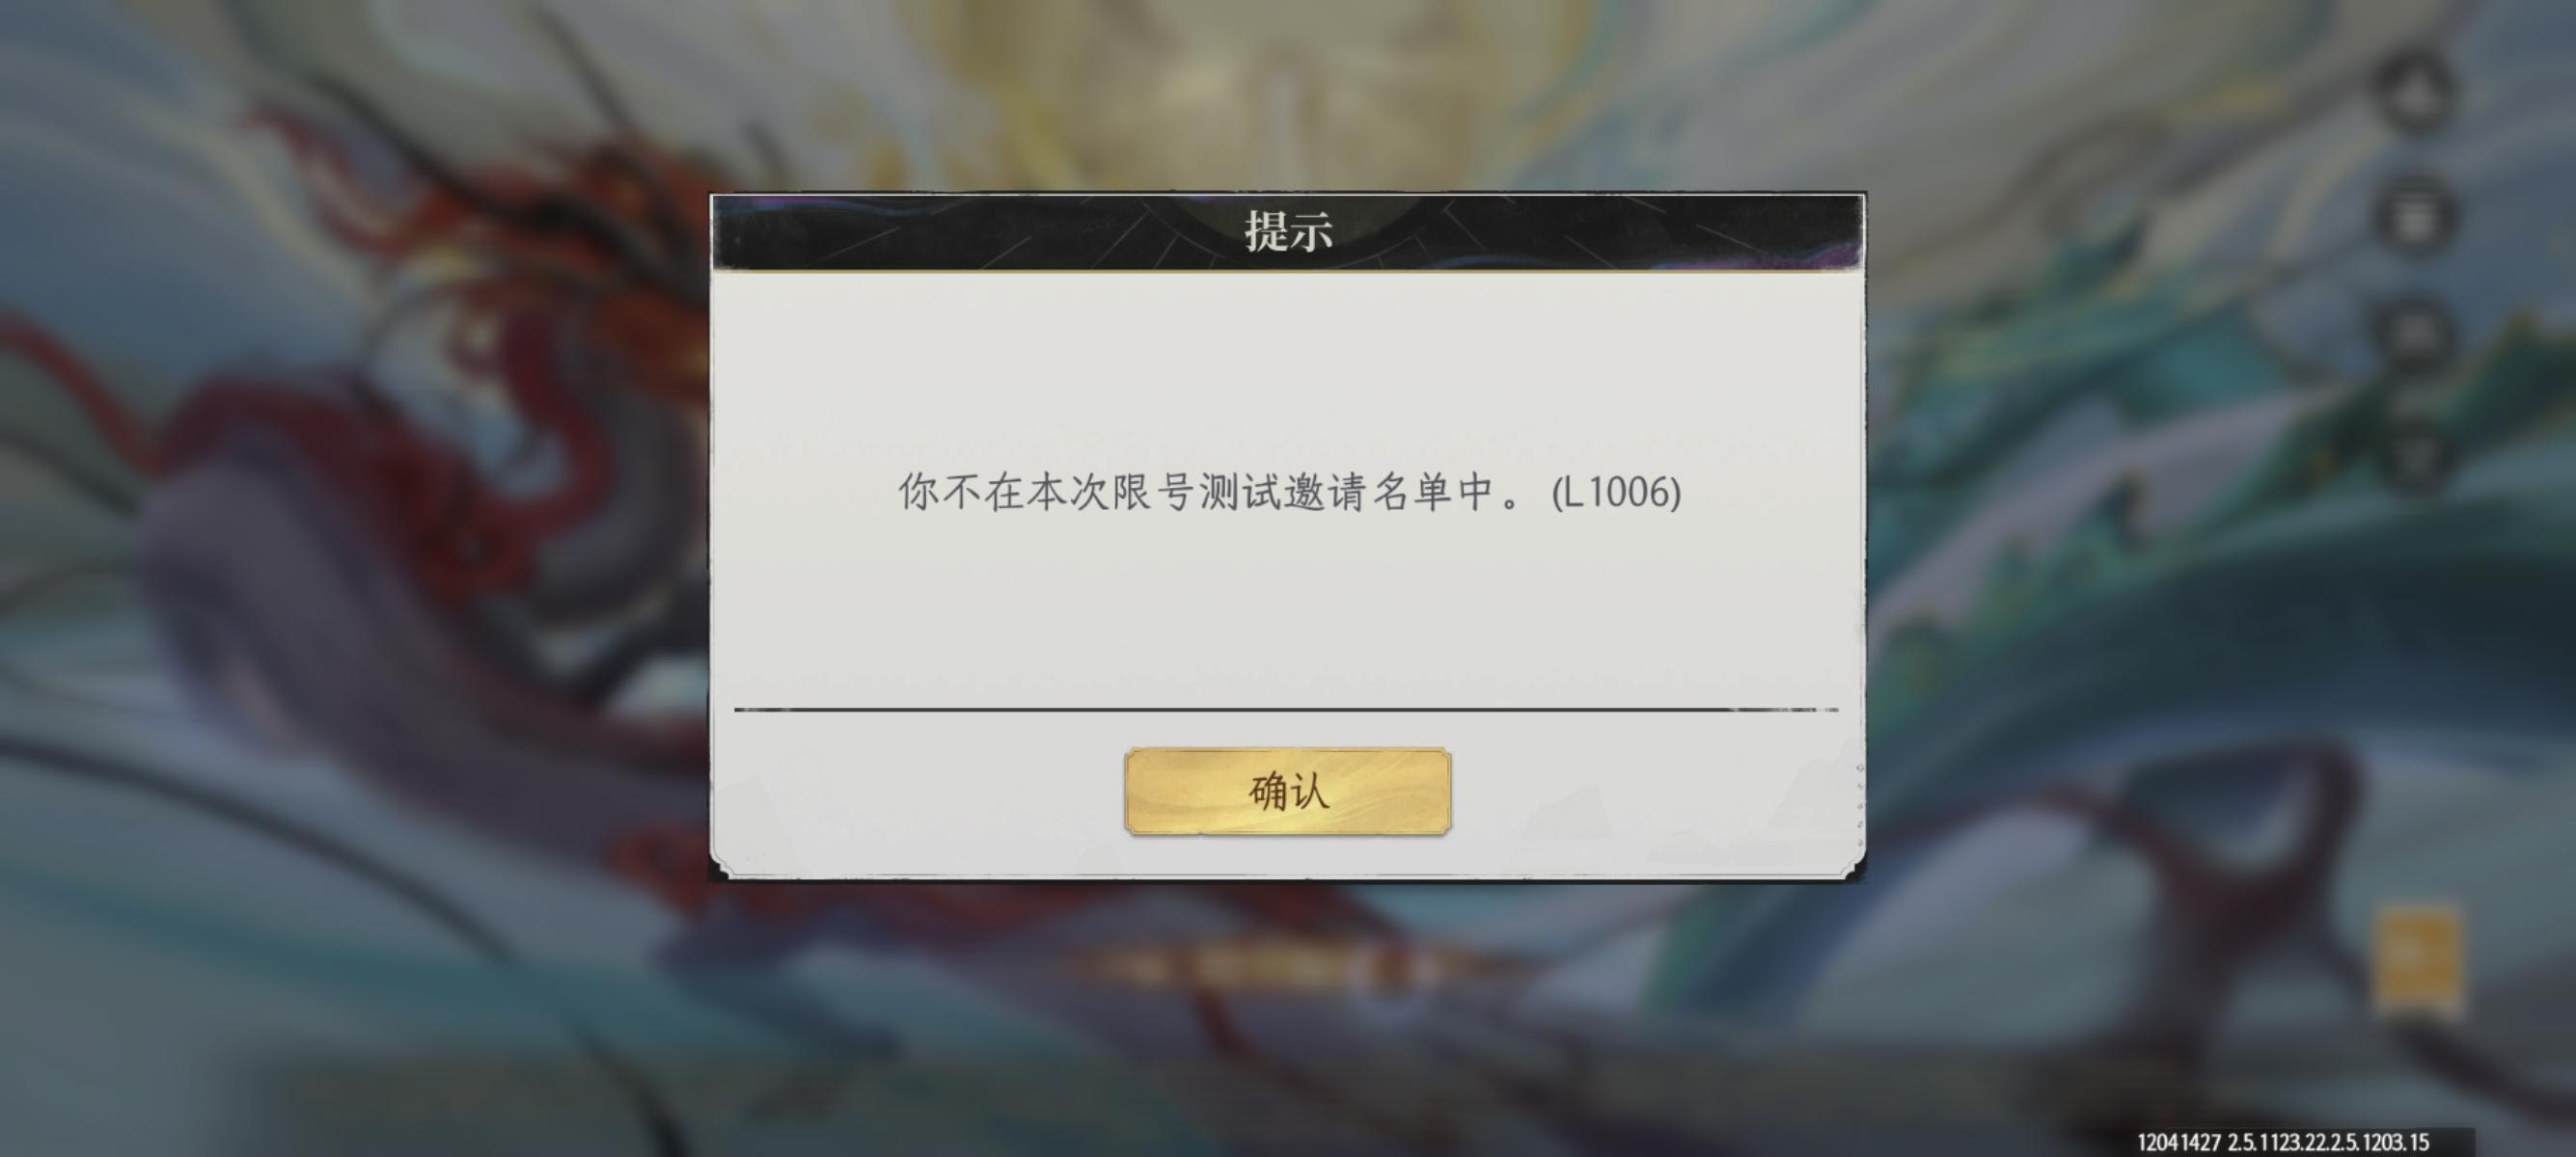Click empty white space inside the dialog
The image size is (2576, 1157).
point(1287,369)
